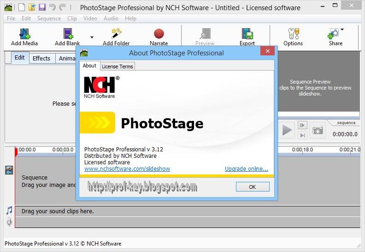The width and height of the screenshot is (365, 252).
Task: Click the large Play preview button
Action: click(287, 130)
